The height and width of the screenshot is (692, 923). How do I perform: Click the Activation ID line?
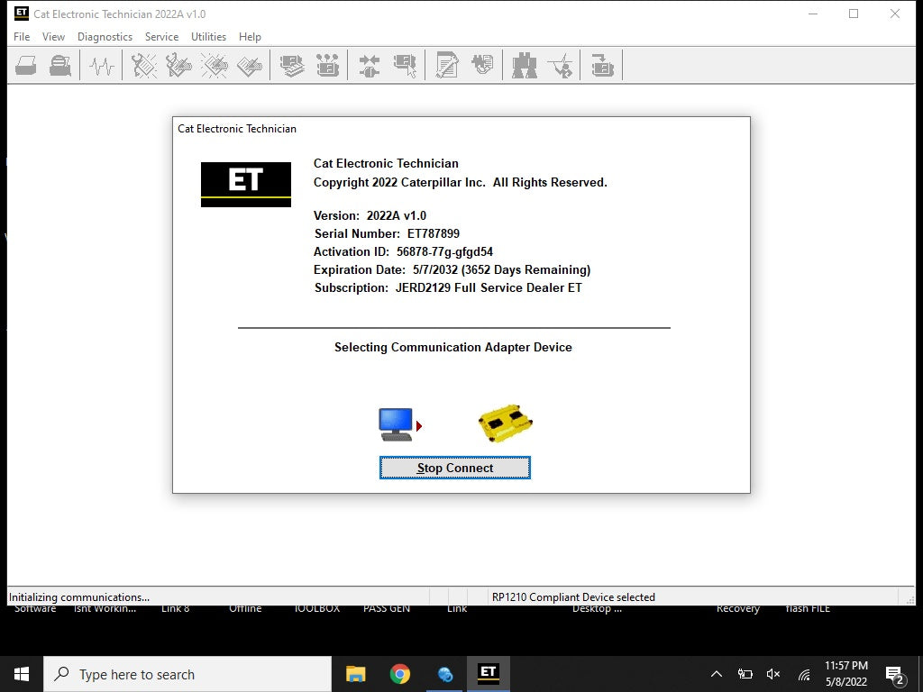[x=403, y=252]
